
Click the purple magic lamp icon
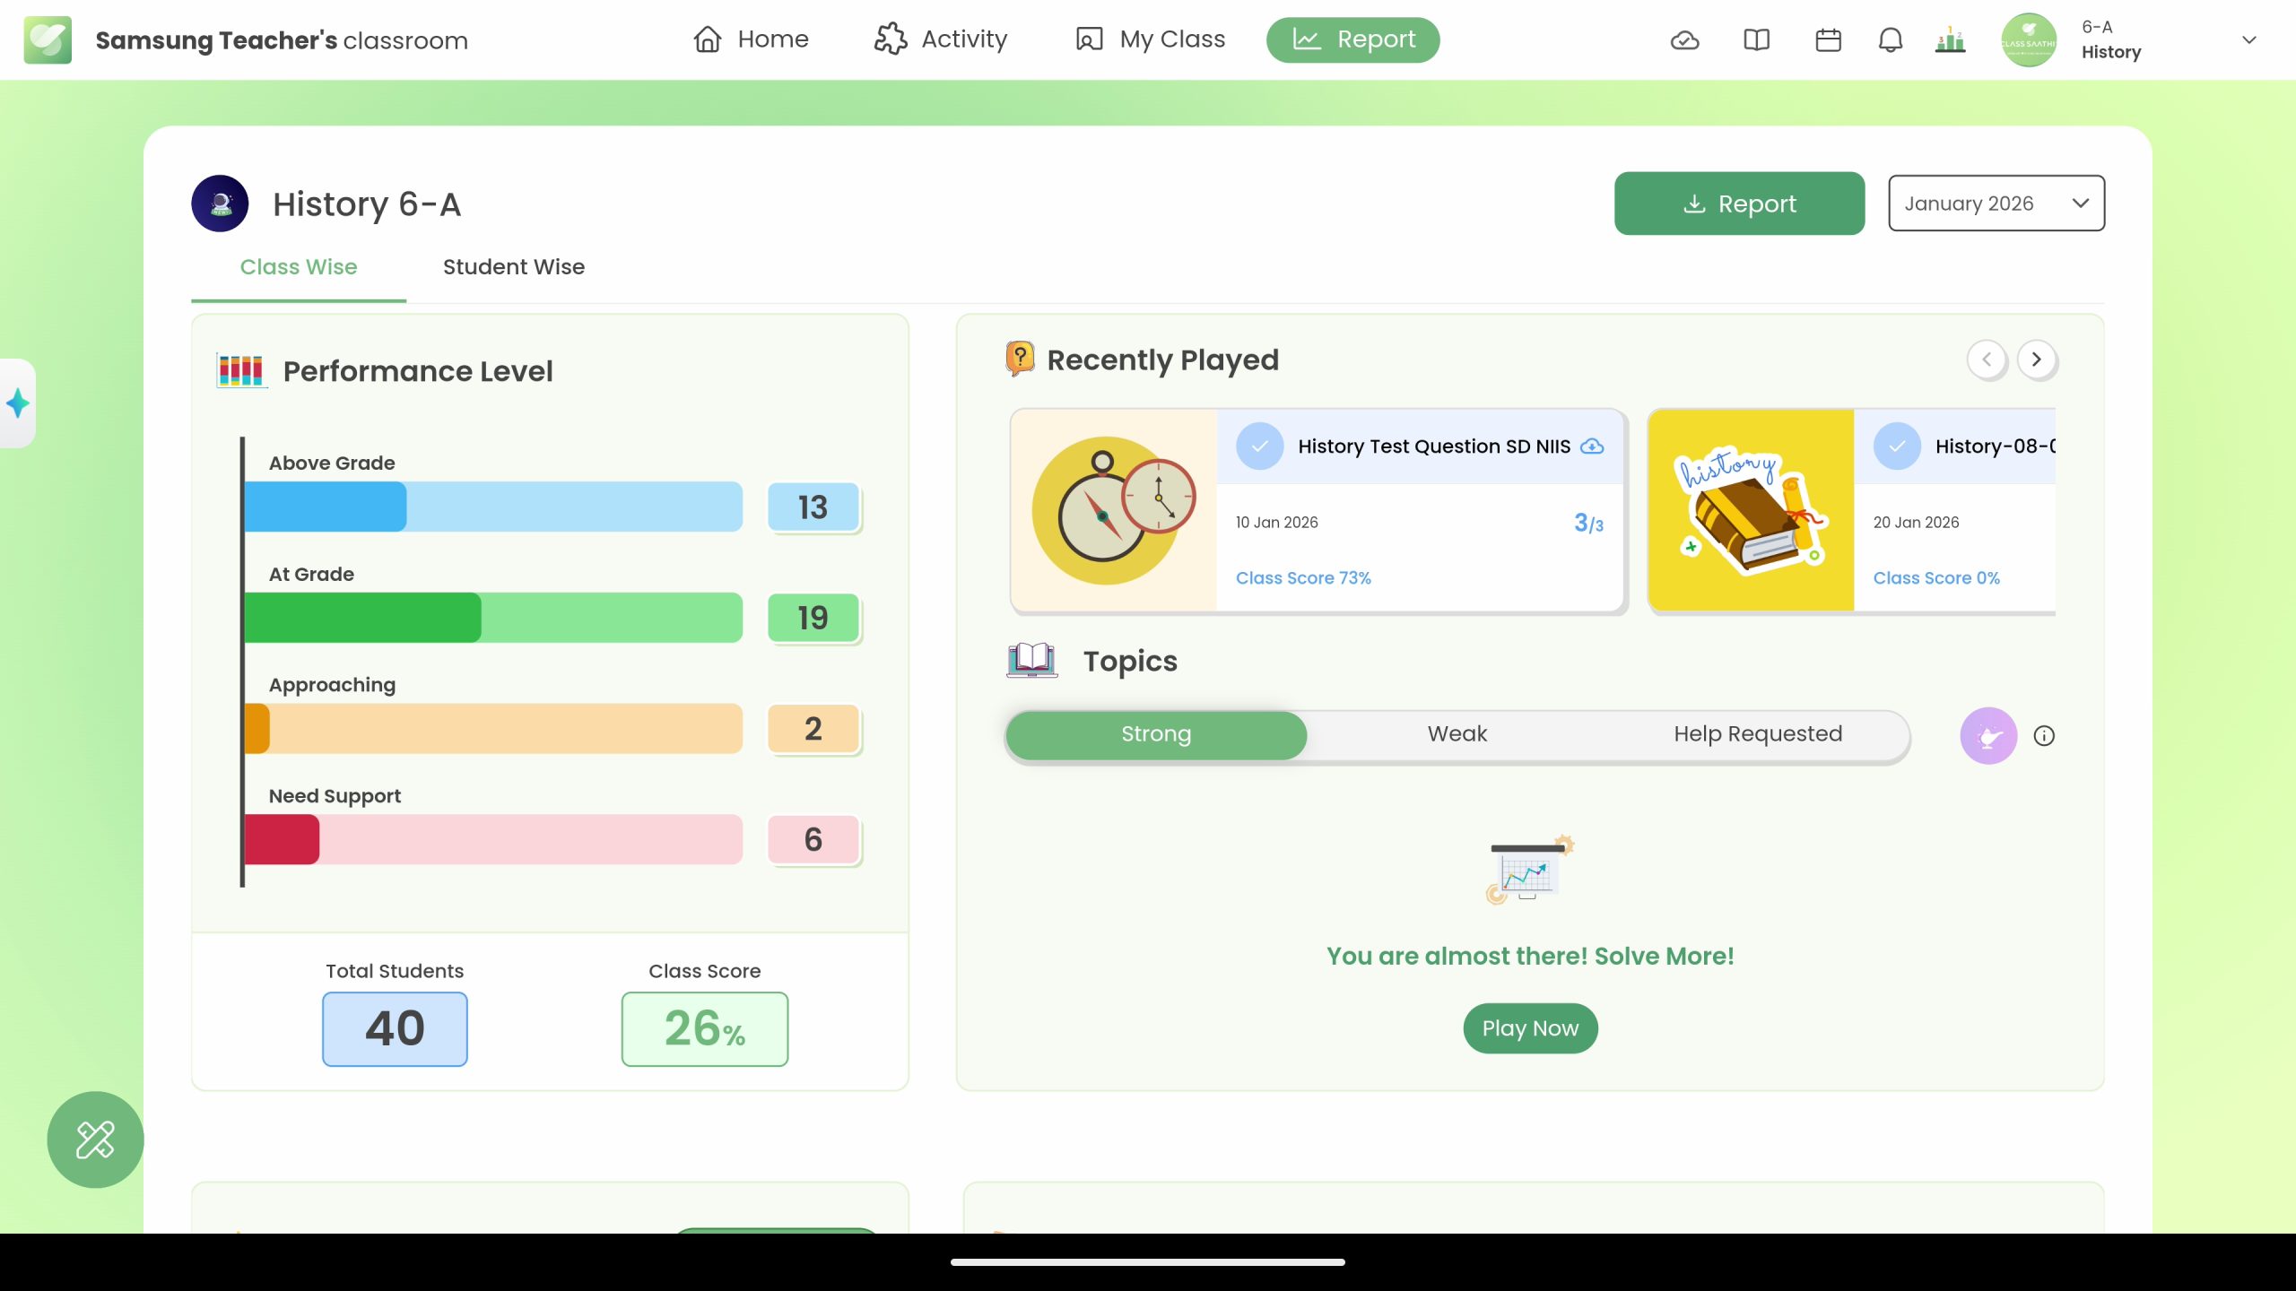(1988, 736)
